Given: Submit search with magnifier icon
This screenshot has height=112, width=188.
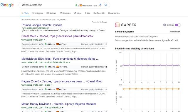Looking at the screenshot, I should [x=106, y=5].
